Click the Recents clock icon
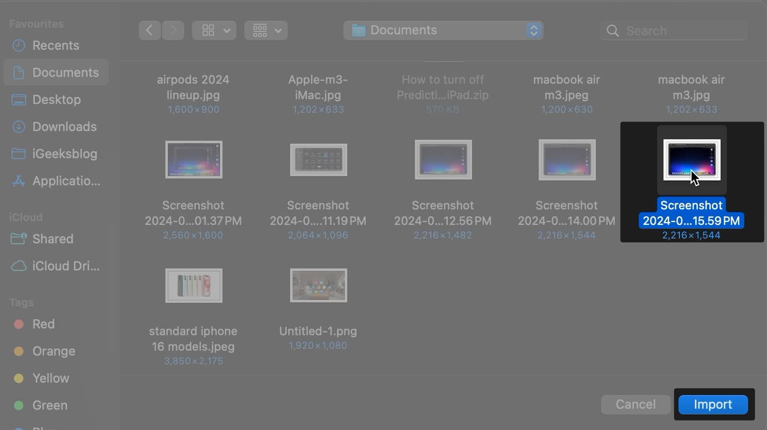Screen dimensions: 767x430 point(18,45)
